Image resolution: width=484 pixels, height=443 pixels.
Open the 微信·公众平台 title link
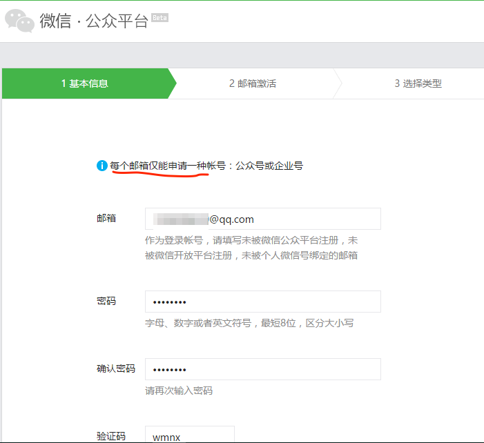tap(94, 21)
